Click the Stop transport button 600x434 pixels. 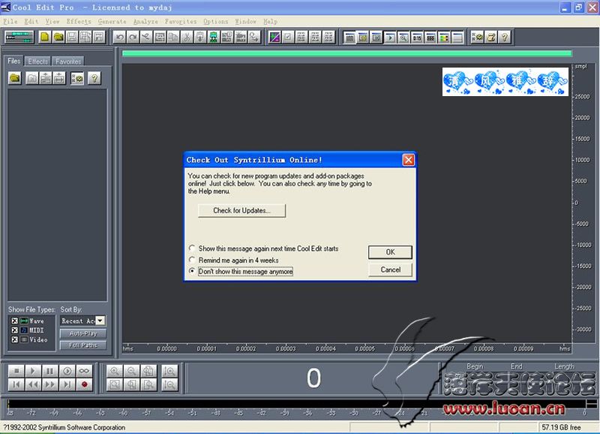[x=16, y=371]
